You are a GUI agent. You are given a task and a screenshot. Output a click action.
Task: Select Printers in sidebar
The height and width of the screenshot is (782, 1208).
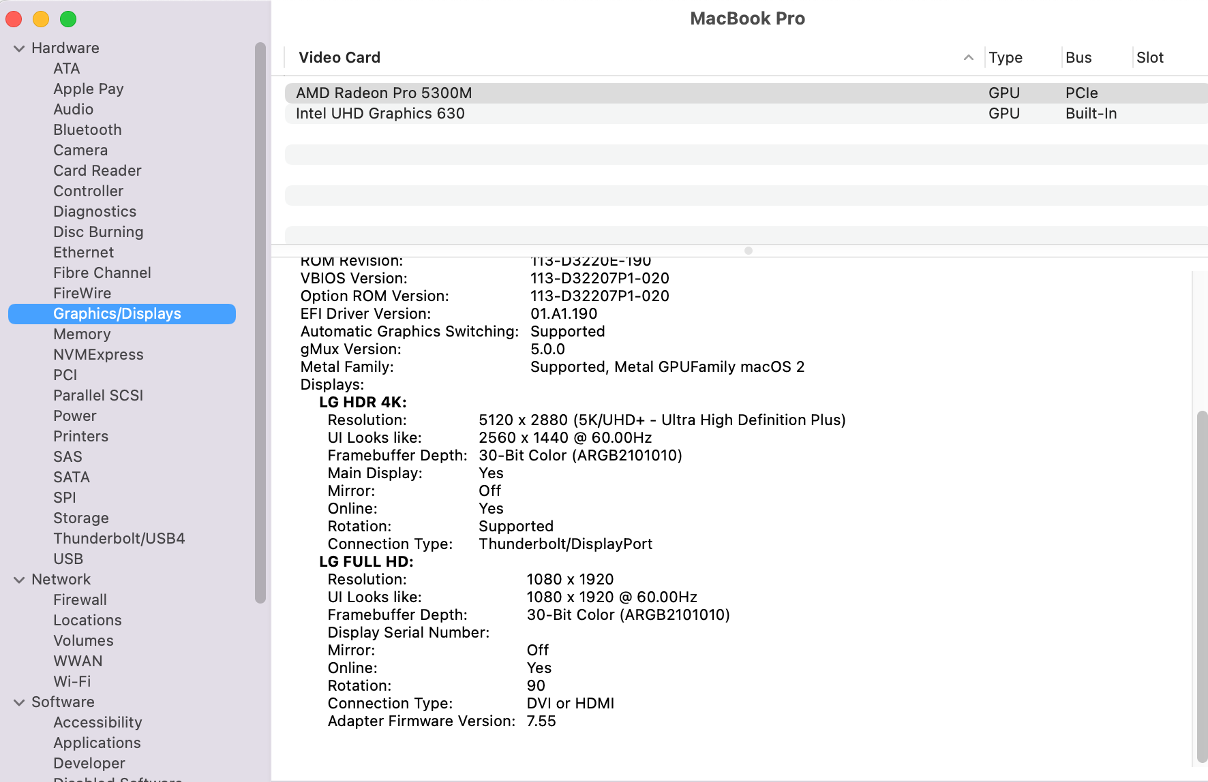(x=81, y=437)
